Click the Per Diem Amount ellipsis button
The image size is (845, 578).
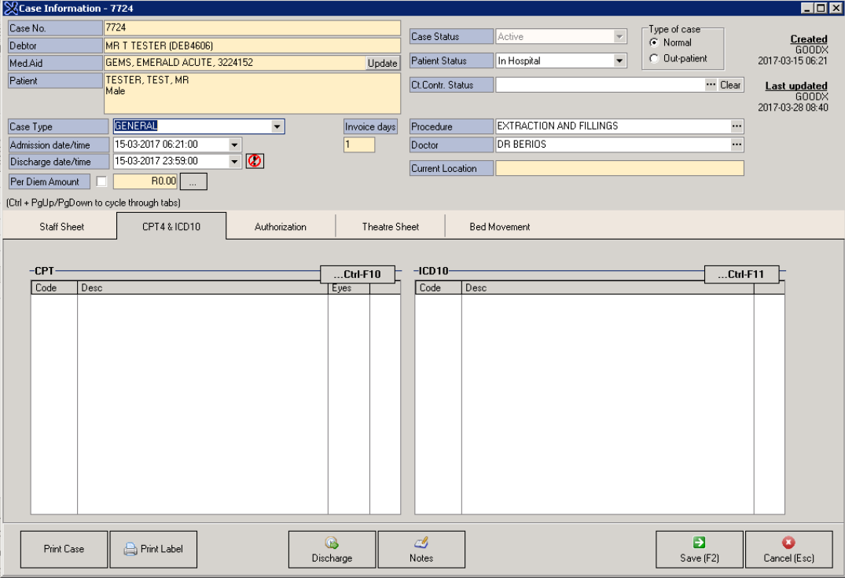(192, 181)
